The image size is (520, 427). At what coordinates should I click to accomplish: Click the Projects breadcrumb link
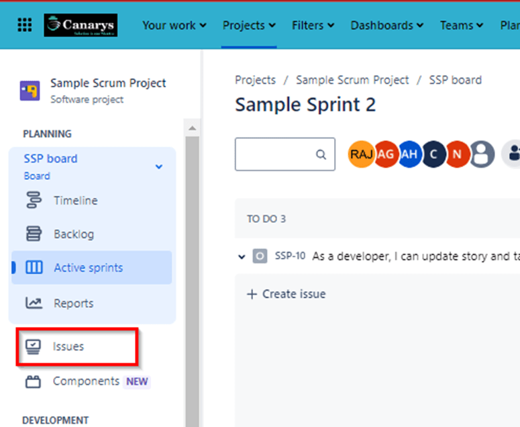coord(255,80)
